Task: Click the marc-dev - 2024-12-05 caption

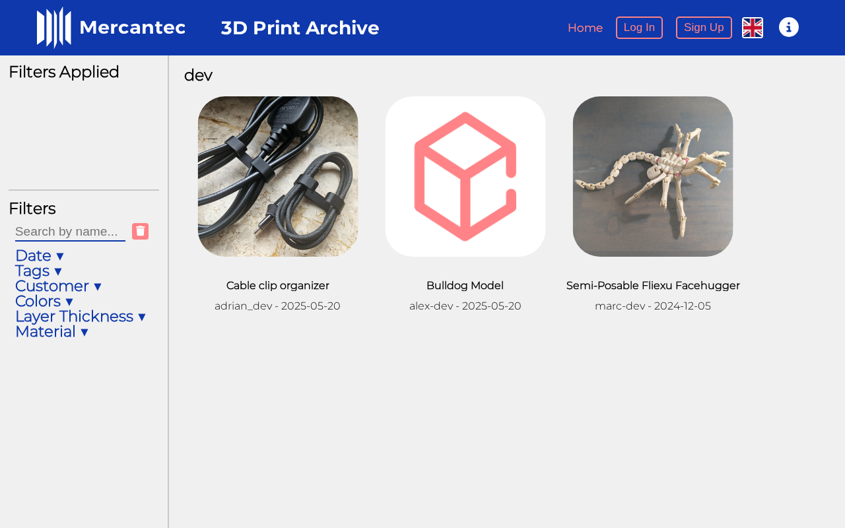Action: (x=653, y=306)
